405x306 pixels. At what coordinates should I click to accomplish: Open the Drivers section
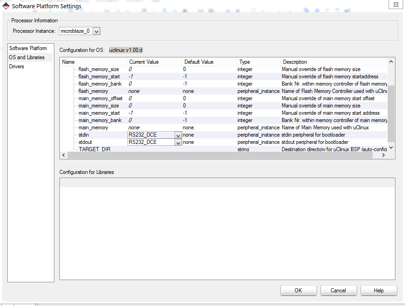(17, 66)
